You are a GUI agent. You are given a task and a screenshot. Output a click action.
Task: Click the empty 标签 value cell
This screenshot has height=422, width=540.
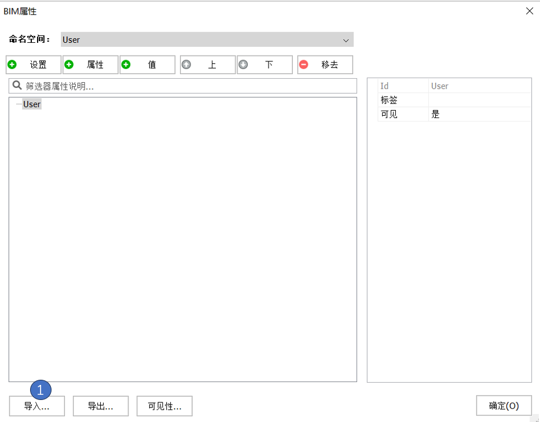click(479, 100)
